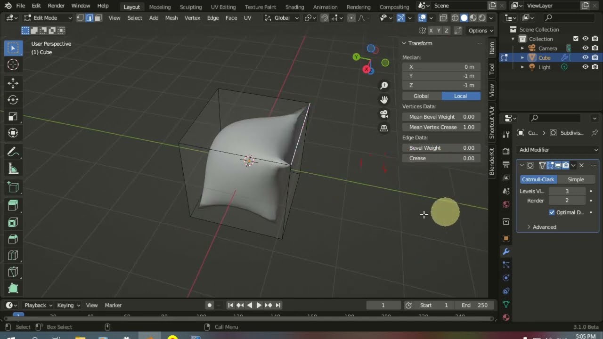Toggle X-ray display in the header
Screen dimensions: 603x339
[443, 18]
